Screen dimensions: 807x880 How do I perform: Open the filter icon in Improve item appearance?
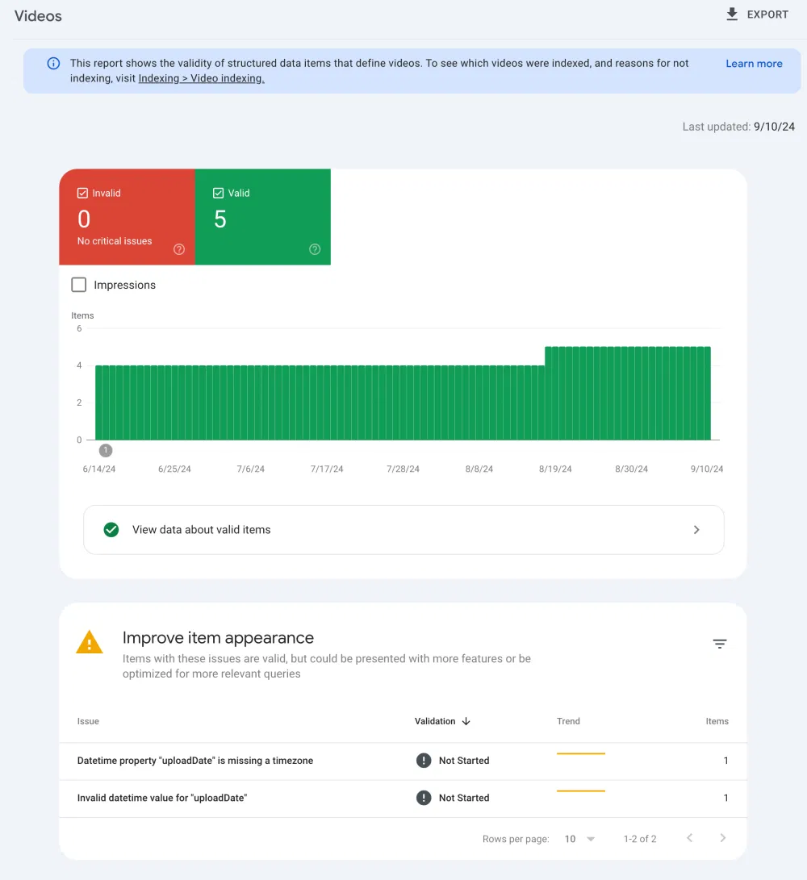[719, 644]
